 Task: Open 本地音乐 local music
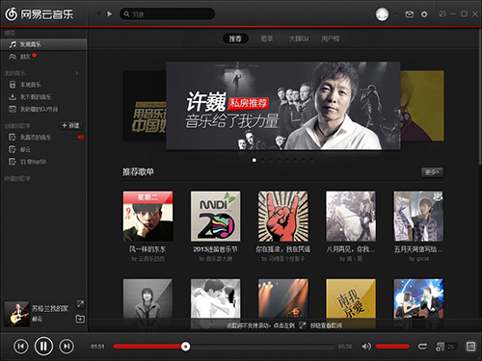click(31, 85)
